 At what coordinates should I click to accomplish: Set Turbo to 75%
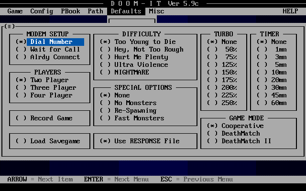[222, 57]
